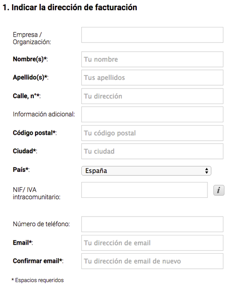The height and width of the screenshot is (285, 235).
Task: Click the Confirmar email label
Action: (38, 261)
